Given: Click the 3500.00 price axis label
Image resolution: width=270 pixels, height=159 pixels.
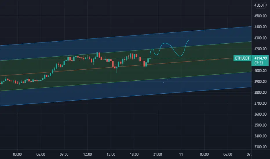Looking at the screenshot, I should [260, 125].
